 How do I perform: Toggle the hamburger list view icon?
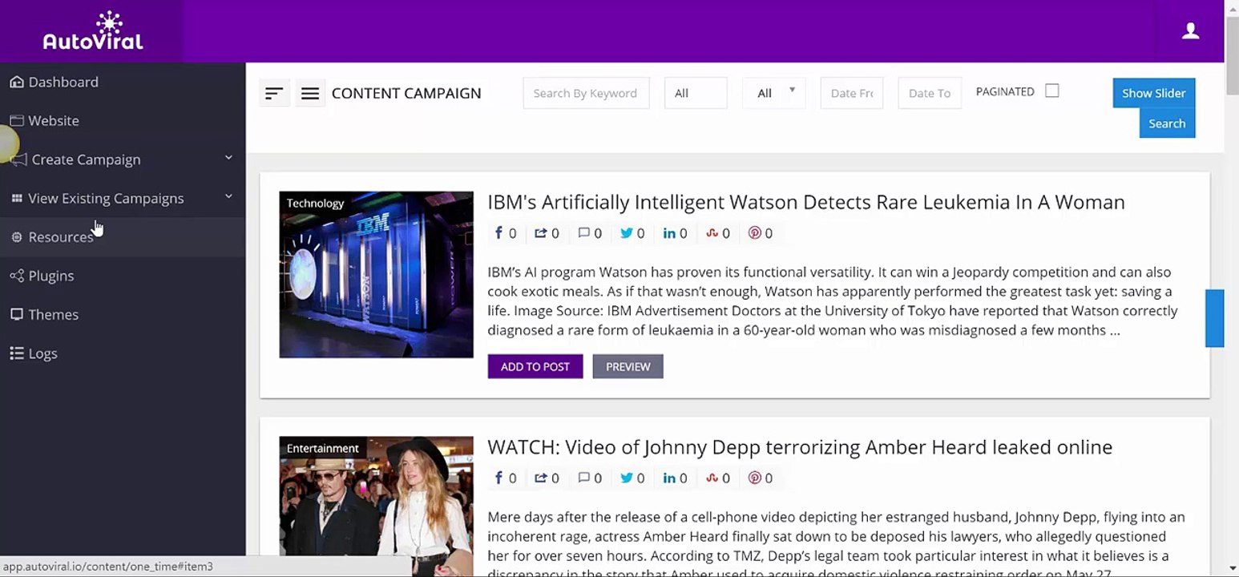coord(310,94)
